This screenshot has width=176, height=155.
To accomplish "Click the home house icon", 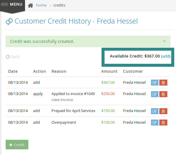I will click(30, 5).
